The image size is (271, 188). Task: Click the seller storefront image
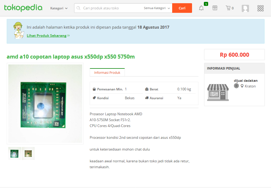pos(218,92)
